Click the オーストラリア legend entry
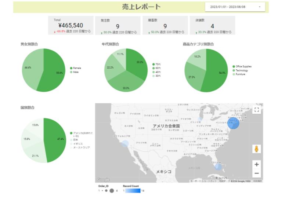The image size is (282, 198). [80, 147]
